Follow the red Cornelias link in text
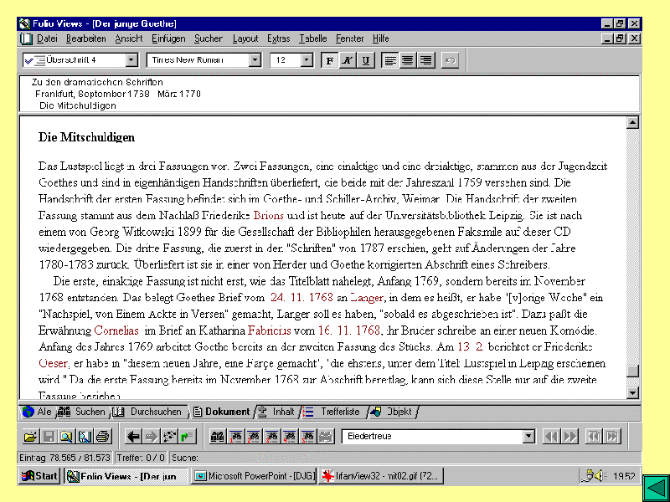 [x=116, y=330]
